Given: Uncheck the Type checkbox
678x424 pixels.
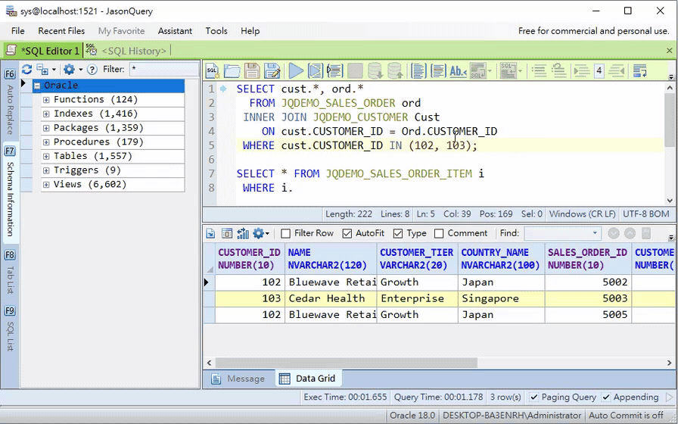Looking at the screenshot, I should coord(398,234).
